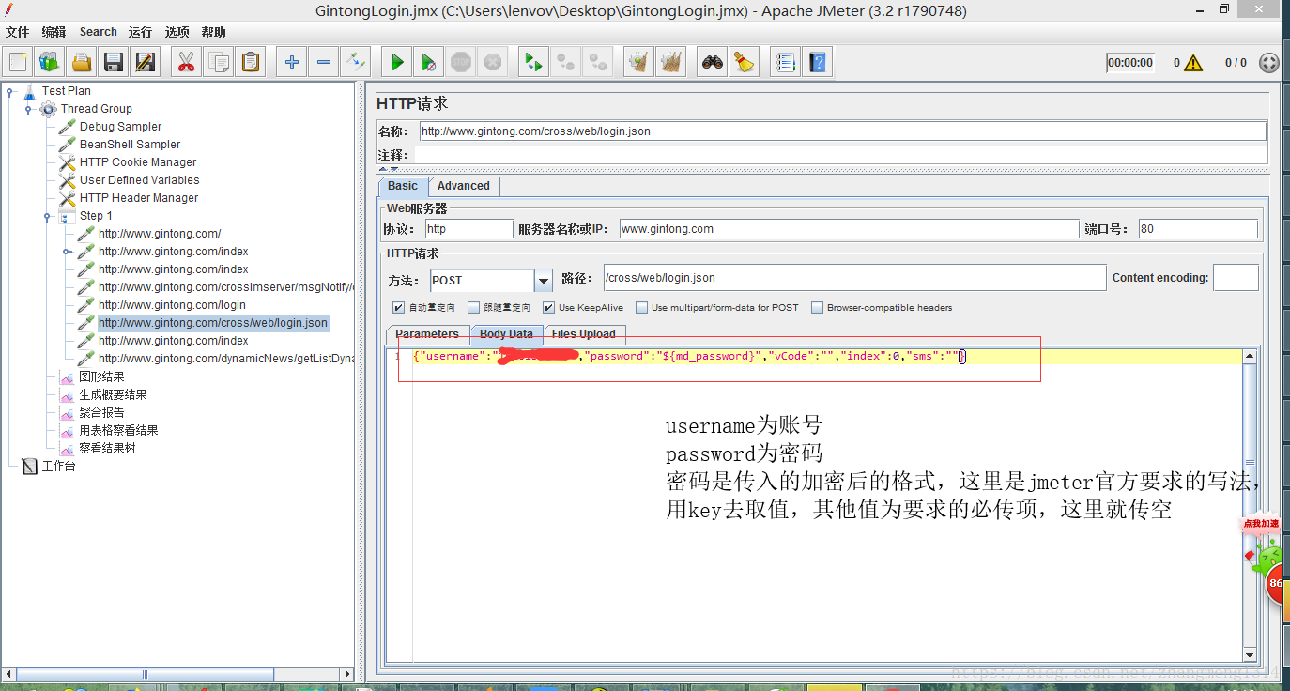Select BeanShell Sampler tree node

130,145
